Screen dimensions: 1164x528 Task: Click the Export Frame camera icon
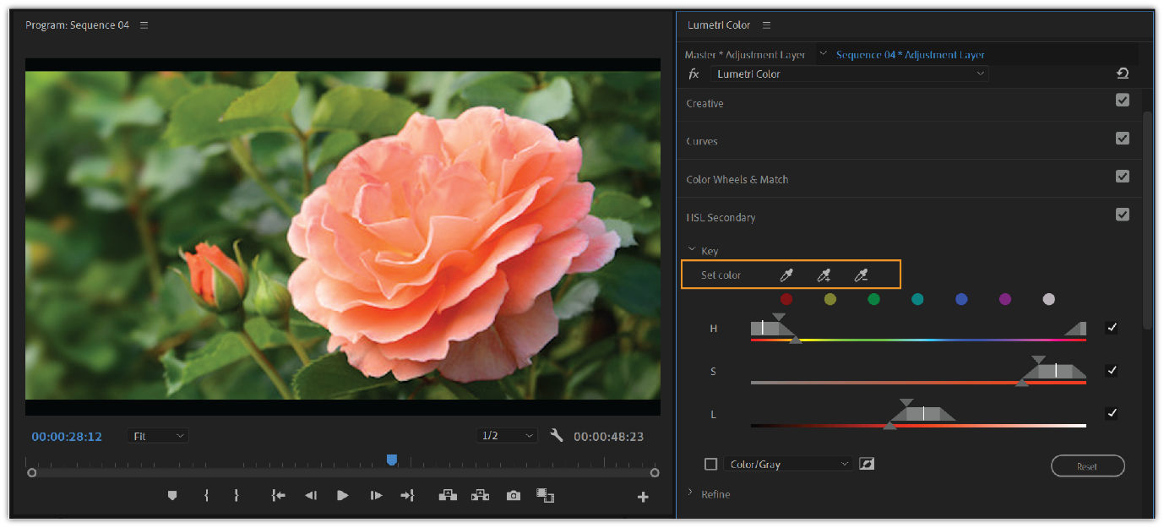click(x=513, y=496)
